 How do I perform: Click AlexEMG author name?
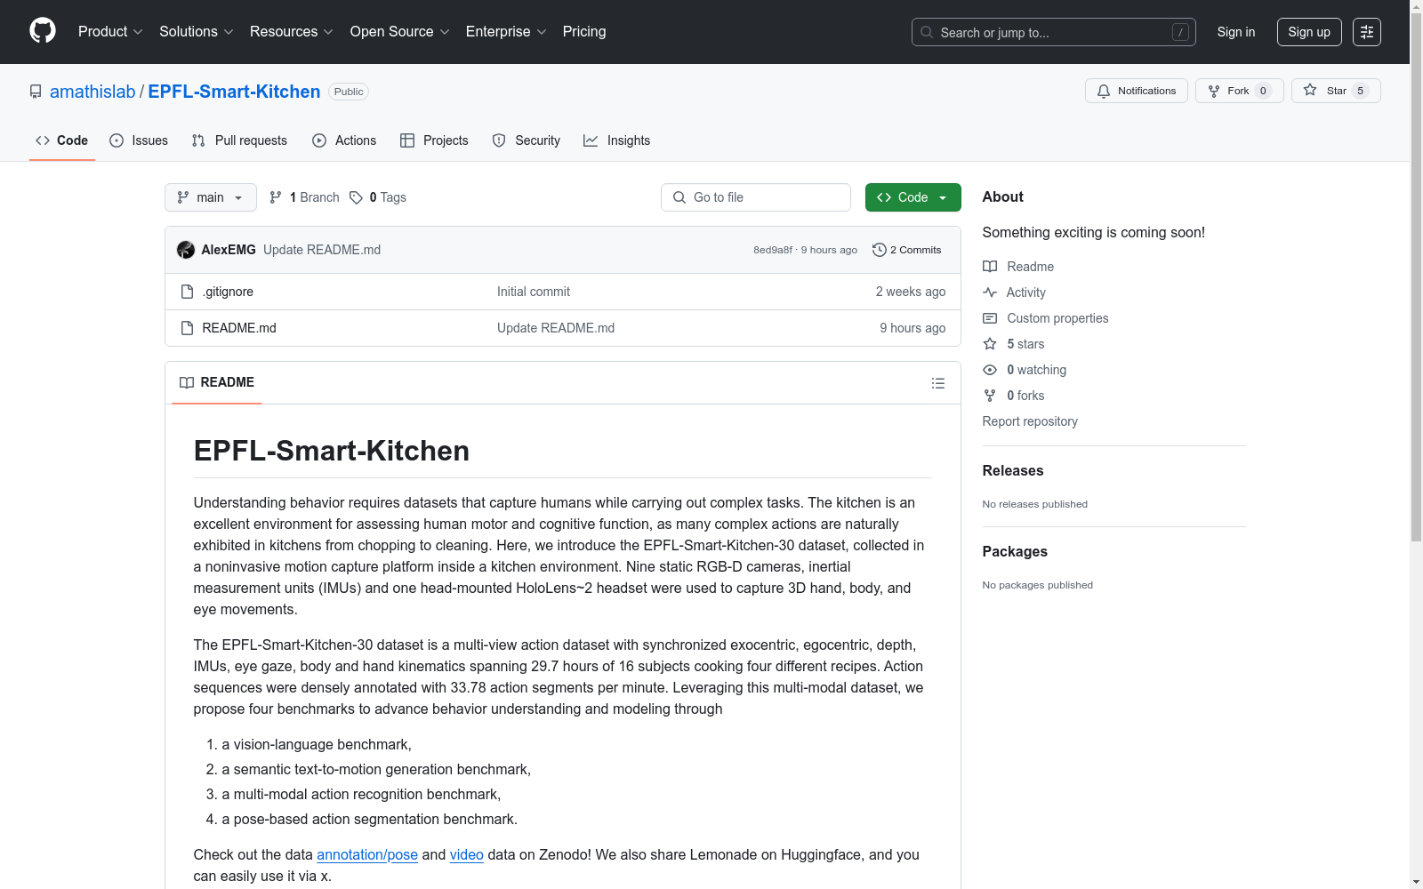(229, 250)
